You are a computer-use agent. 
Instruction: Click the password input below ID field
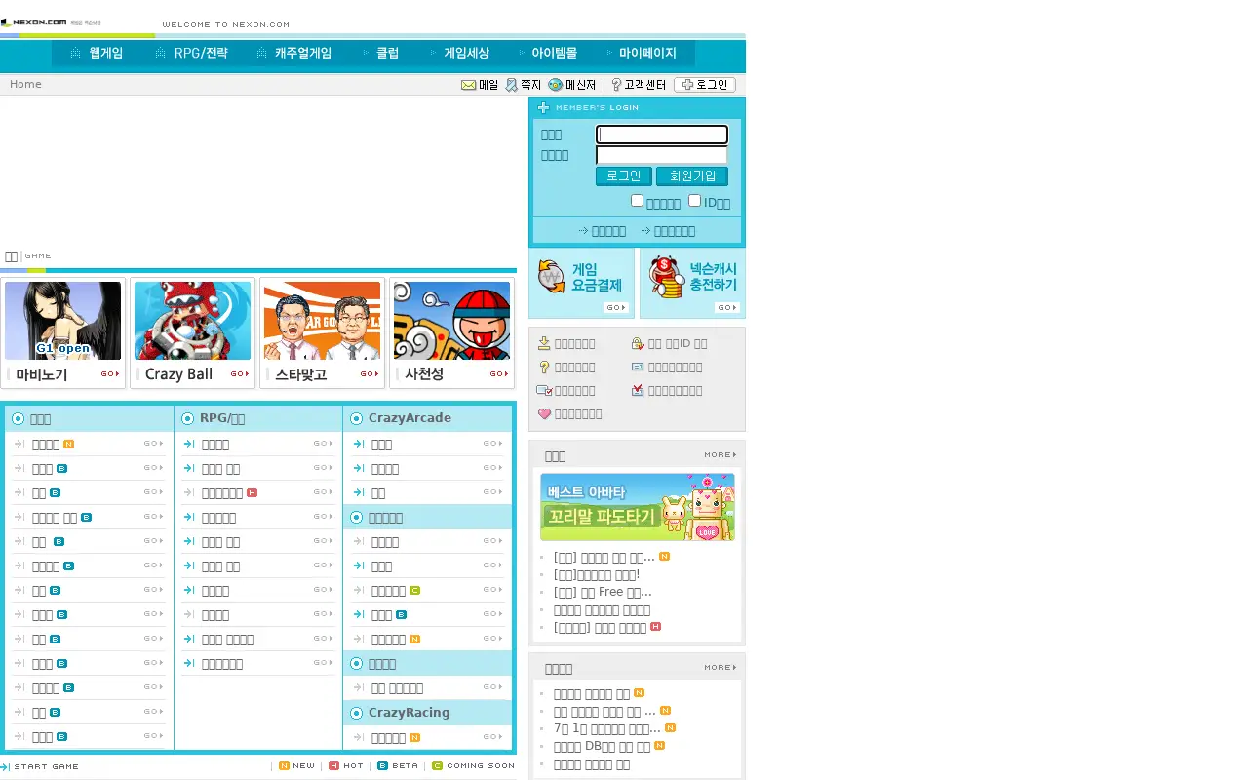[662, 155]
